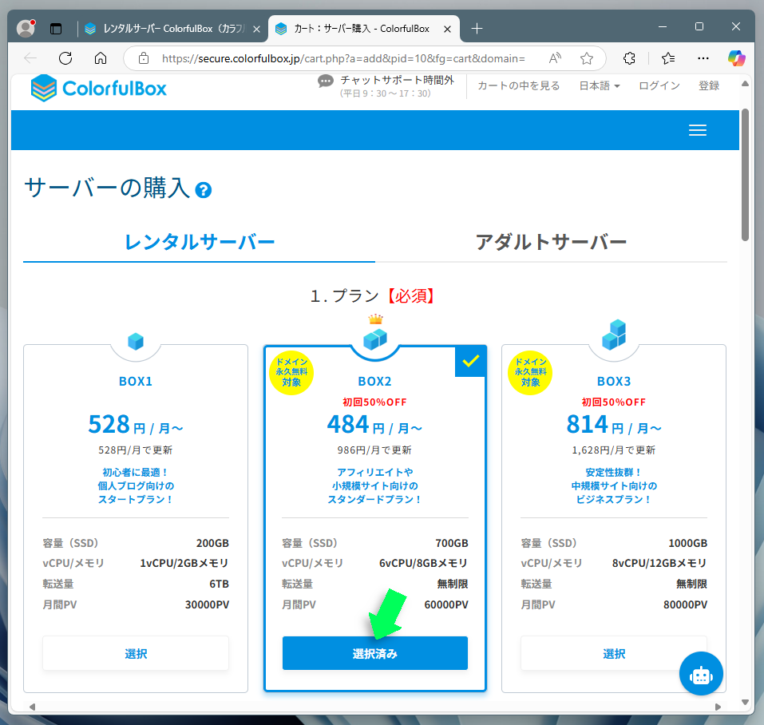Reload the page with refresh icon

[65, 58]
